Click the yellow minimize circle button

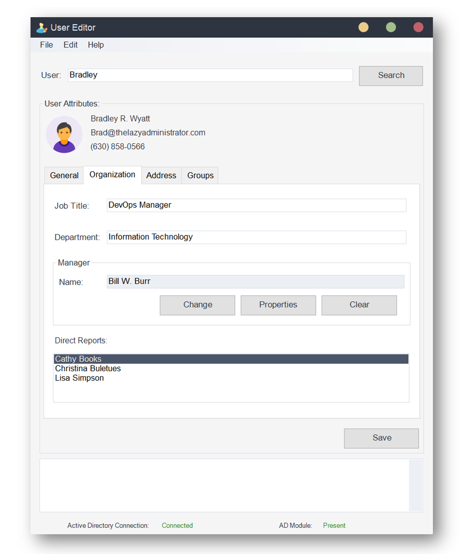[363, 27]
